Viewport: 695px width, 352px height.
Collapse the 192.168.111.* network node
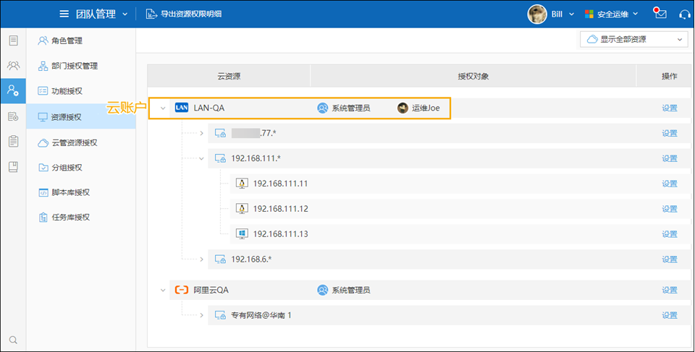click(202, 158)
